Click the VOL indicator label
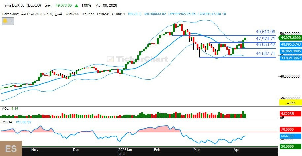 [5, 108]
